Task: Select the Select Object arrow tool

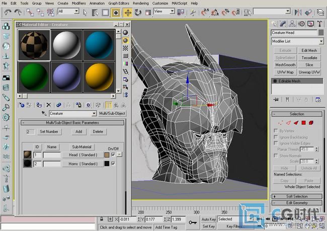Action: pos(85,13)
